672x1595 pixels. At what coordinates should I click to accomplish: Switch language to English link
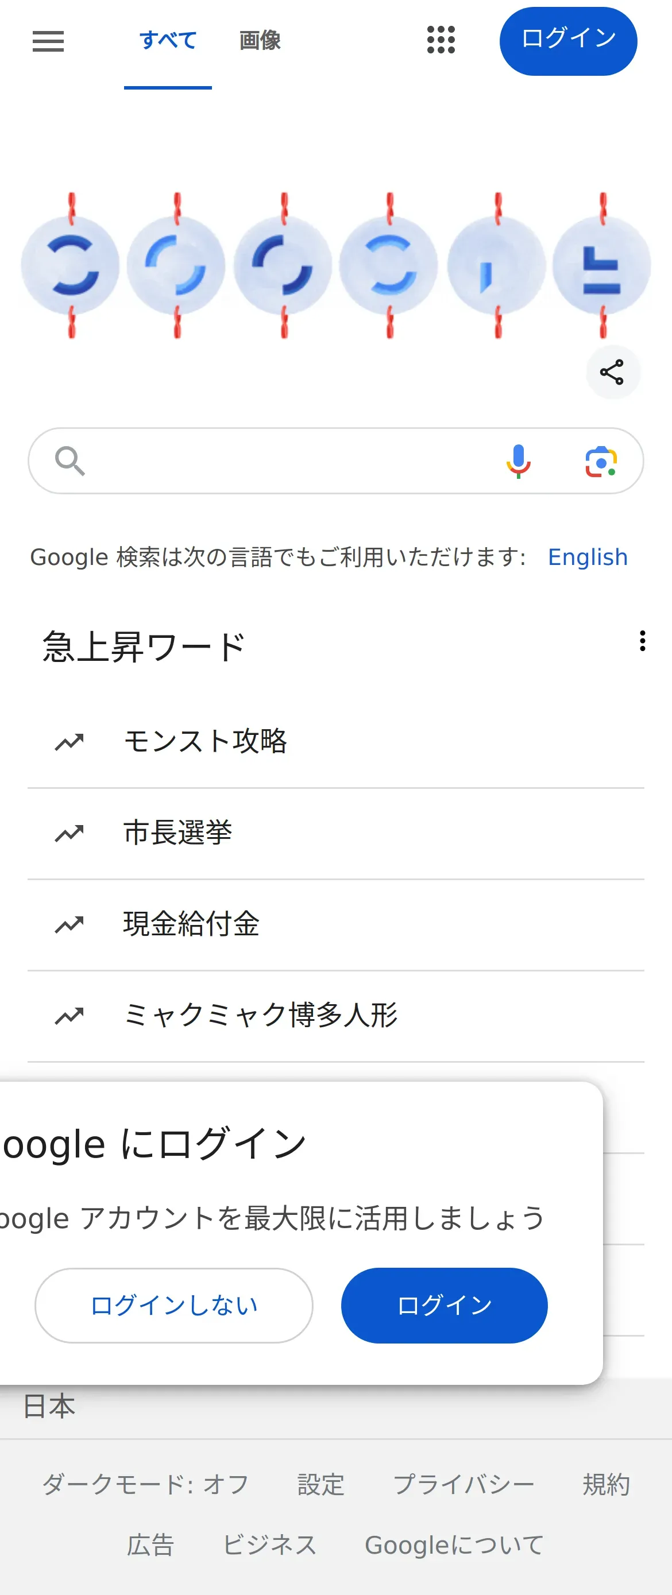tap(587, 558)
